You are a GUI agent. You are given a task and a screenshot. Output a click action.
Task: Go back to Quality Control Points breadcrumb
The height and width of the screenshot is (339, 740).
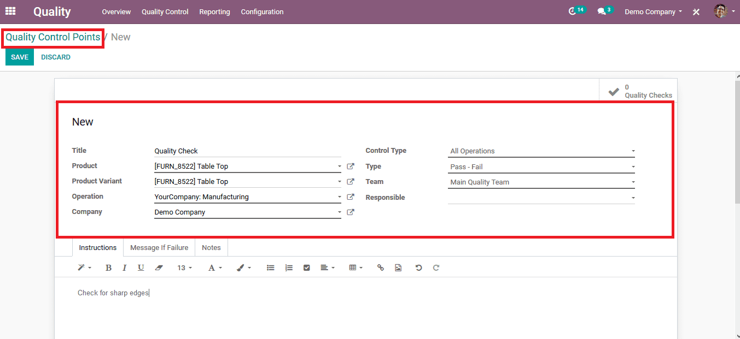[53, 37]
